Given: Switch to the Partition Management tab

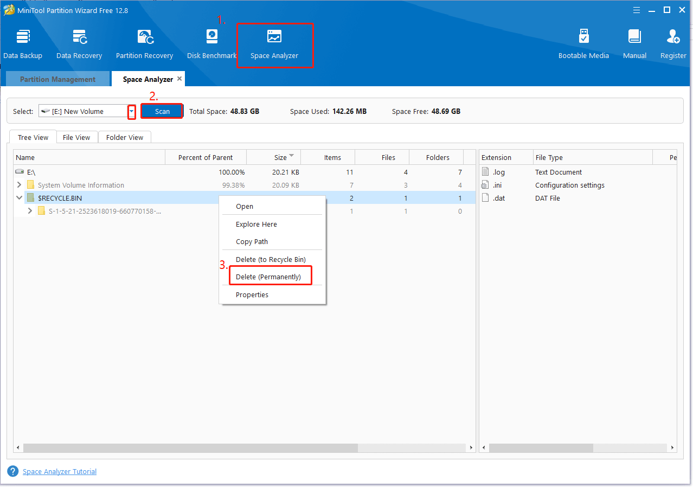Looking at the screenshot, I should coord(57,79).
